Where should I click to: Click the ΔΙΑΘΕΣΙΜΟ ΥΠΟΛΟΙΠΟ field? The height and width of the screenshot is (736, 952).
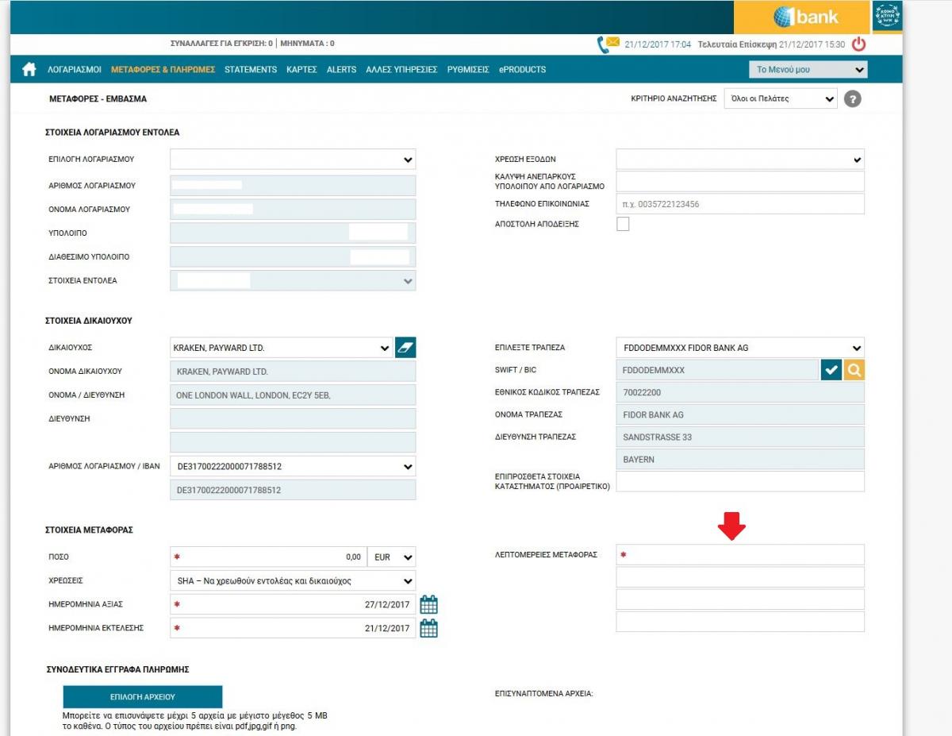click(293, 257)
